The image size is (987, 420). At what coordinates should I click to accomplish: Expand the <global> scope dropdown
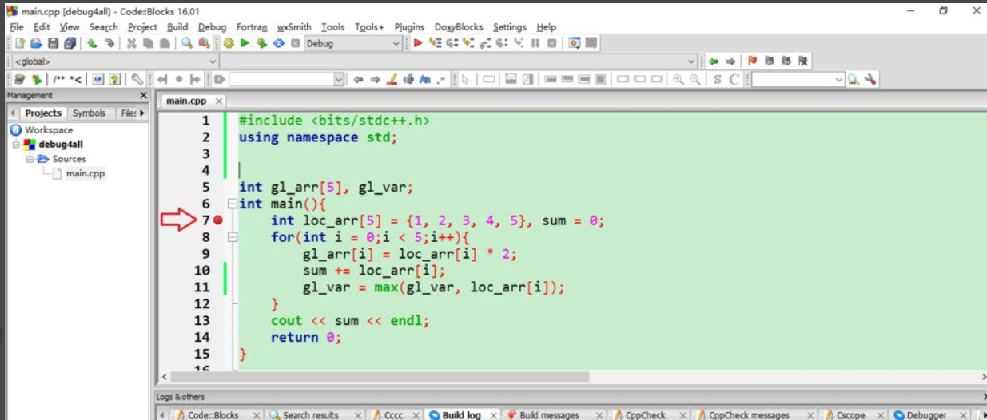tap(115, 61)
